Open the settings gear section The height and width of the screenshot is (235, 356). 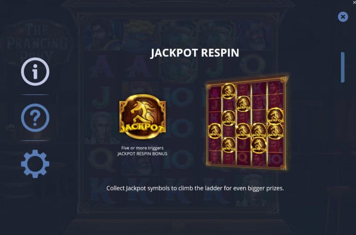coord(35,164)
